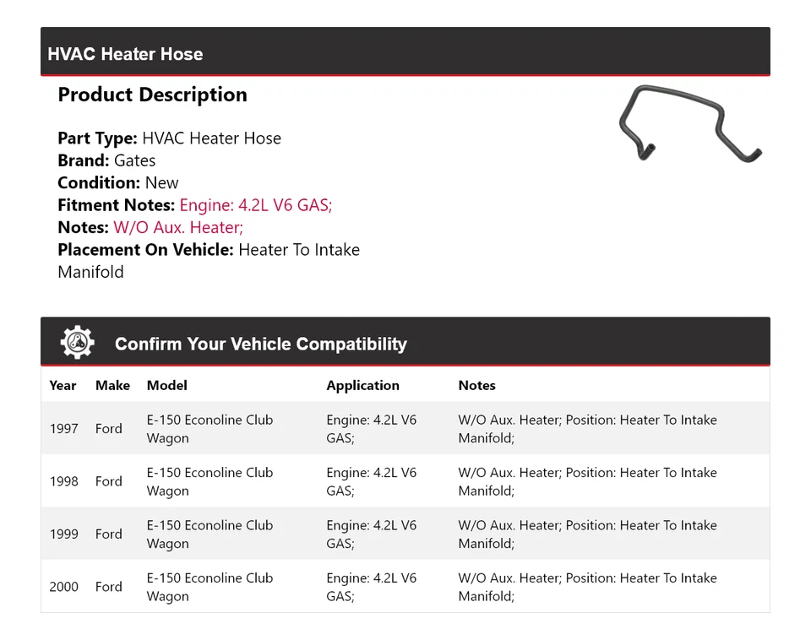
Task: Click the Brand: Gates text
Action: 106,160
